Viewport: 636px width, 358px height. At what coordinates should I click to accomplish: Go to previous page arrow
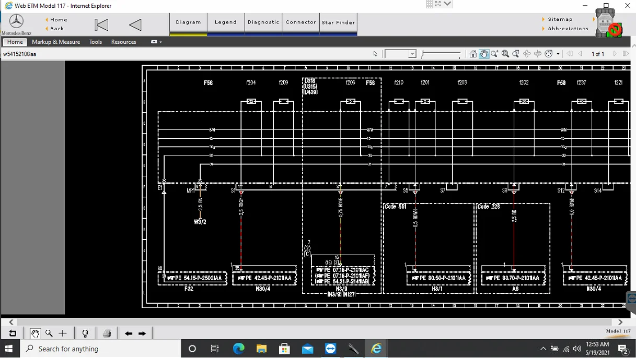click(580, 54)
